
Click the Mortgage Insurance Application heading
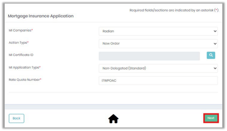pos(41,16)
